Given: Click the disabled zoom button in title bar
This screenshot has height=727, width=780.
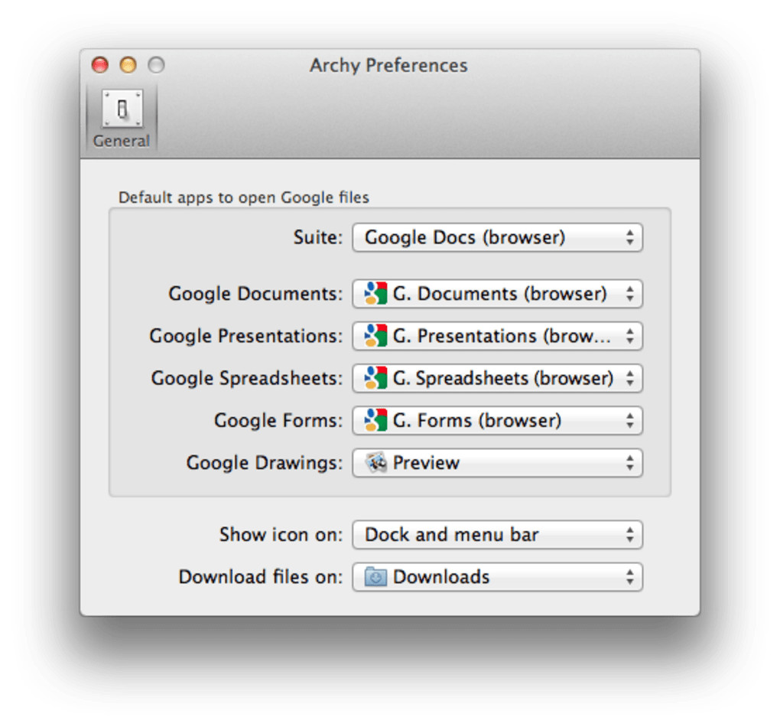Looking at the screenshot, I should (x=156, y=65).
